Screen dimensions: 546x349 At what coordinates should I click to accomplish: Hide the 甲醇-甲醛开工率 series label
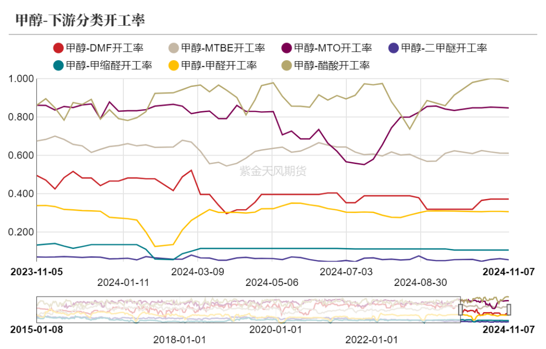[x=219, y=65]
